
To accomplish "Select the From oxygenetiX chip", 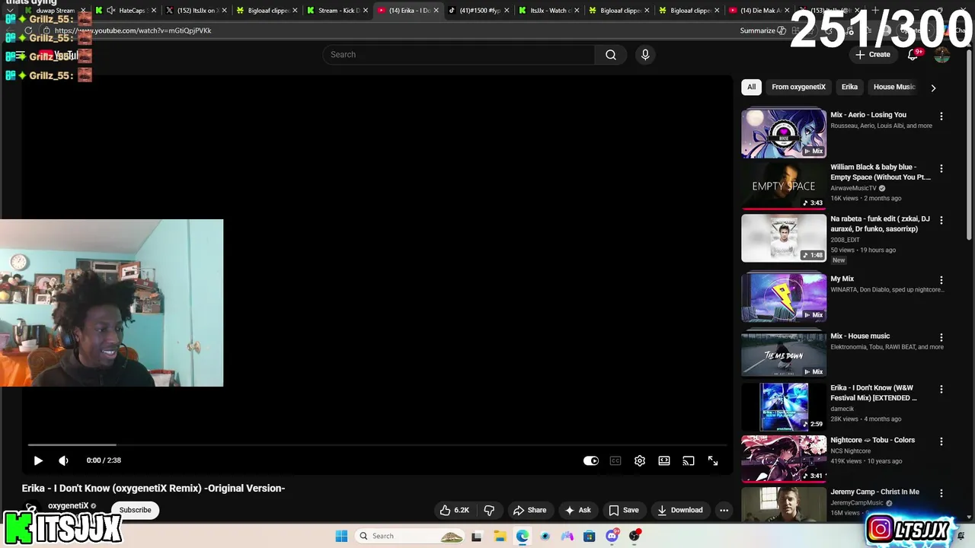I will pyautogui.click(x=798, y=87).
